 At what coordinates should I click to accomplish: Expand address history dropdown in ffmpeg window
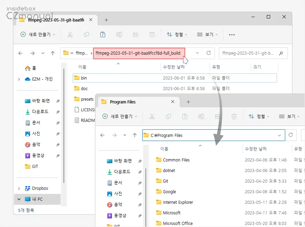[x=197, y=53]
